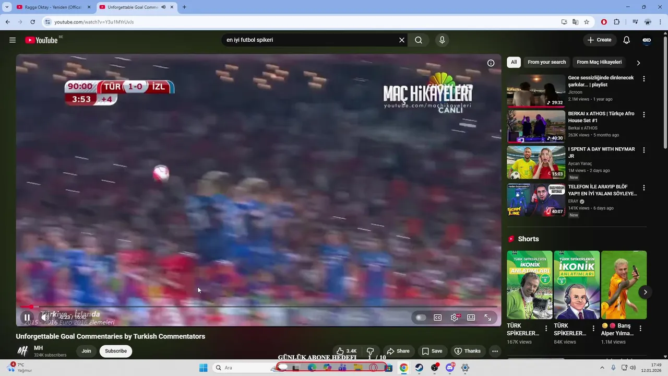Image resolution: width=668 pixels, height=376 pixels.
Task: Select From your search chip
Action: coord(546,62)
